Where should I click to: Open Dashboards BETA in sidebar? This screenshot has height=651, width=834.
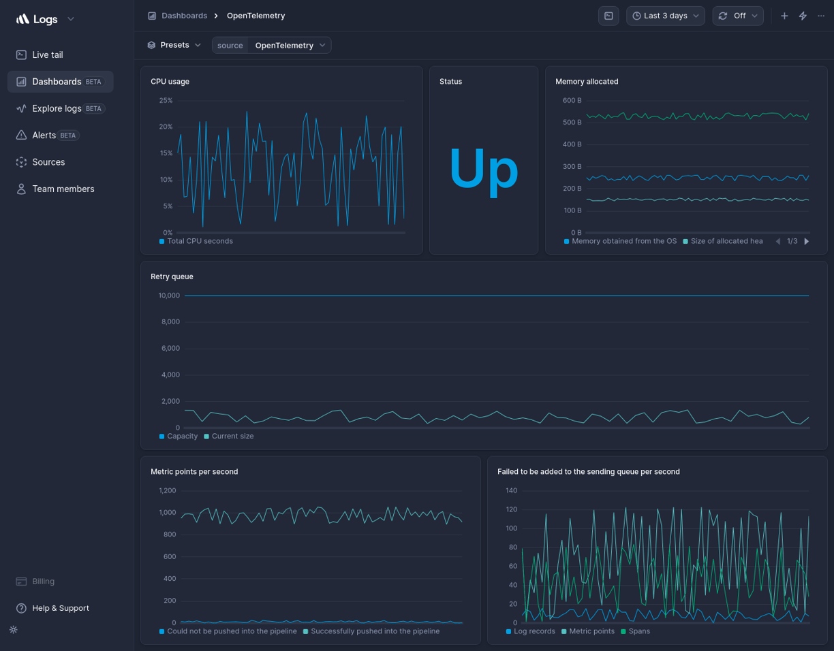(60, 82)
